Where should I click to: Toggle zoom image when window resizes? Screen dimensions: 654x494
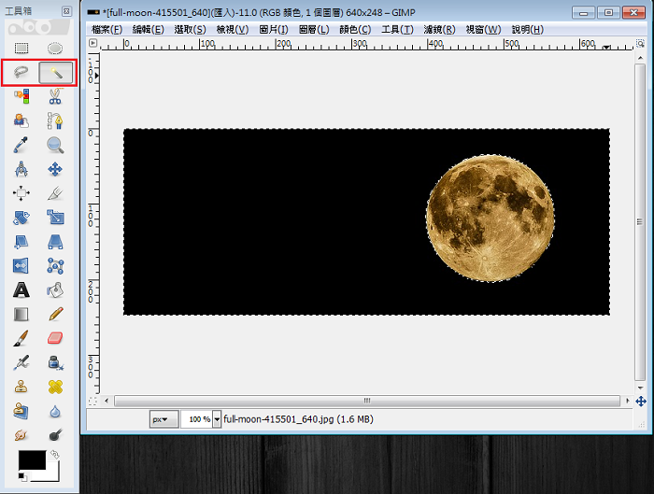pyautogui.click(x=640, y=43)
